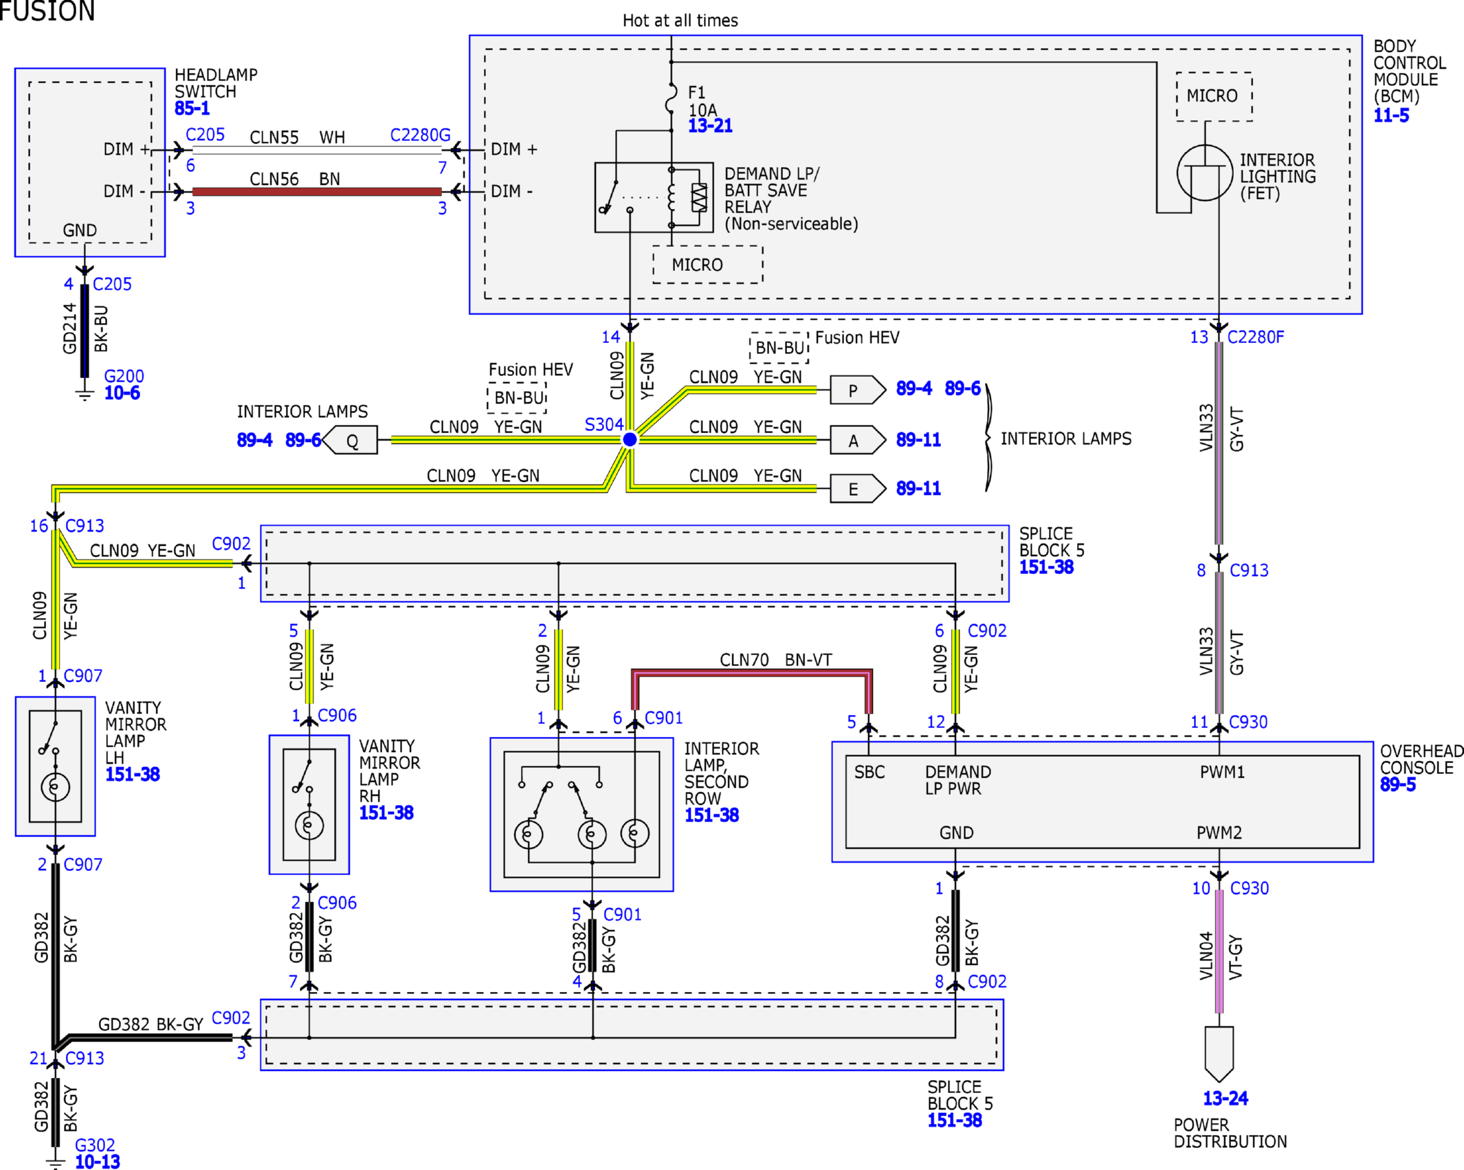Open 151-38 link under lower Splice Block 5
The width and height of the screenshot is (1464, 1170).
click(955, 1121)
